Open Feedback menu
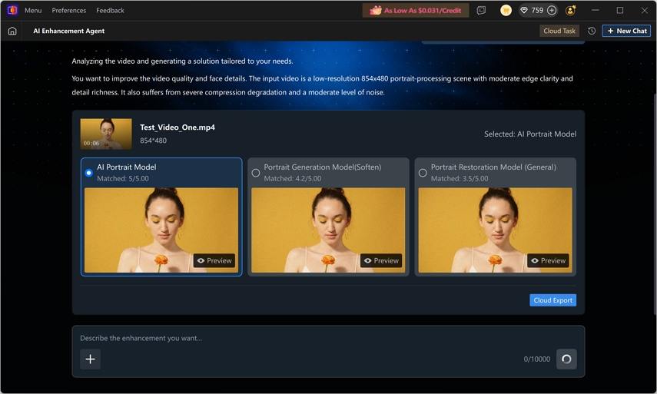 [110, 11]
